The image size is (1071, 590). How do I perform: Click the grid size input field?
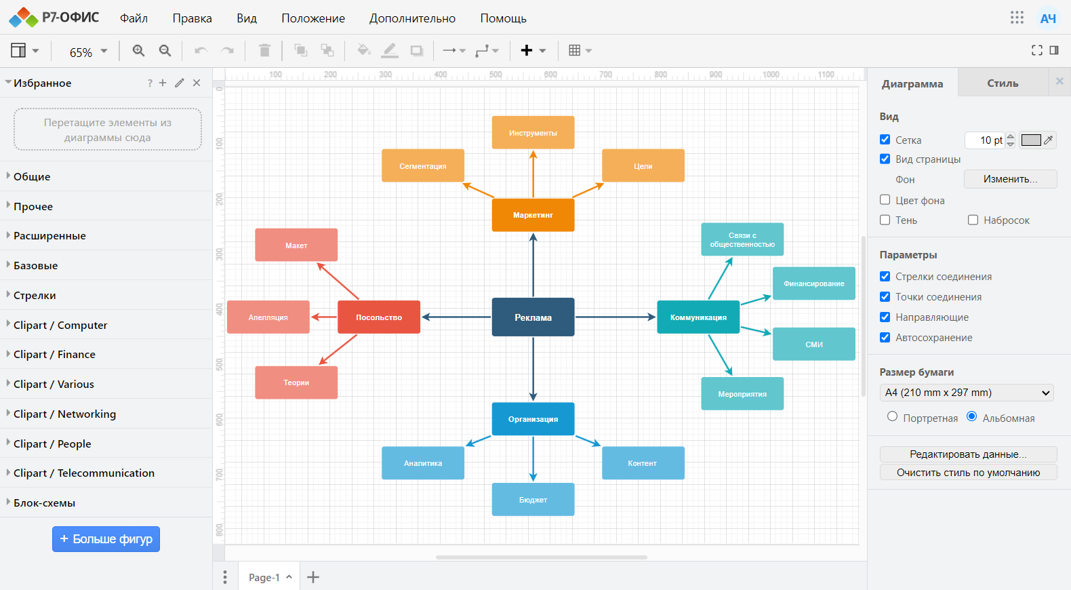coord(985,140)
